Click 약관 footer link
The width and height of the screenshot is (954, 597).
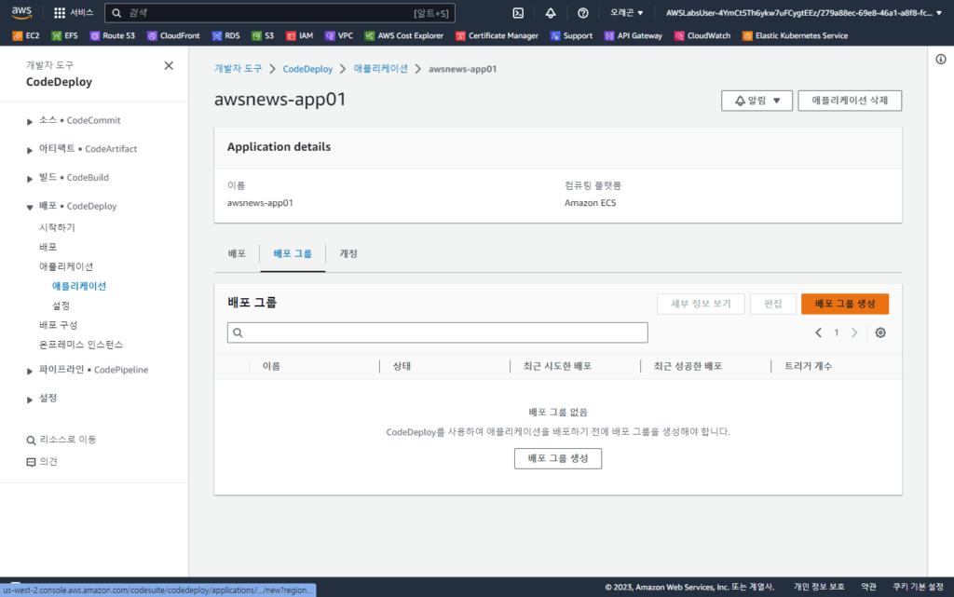869,587
